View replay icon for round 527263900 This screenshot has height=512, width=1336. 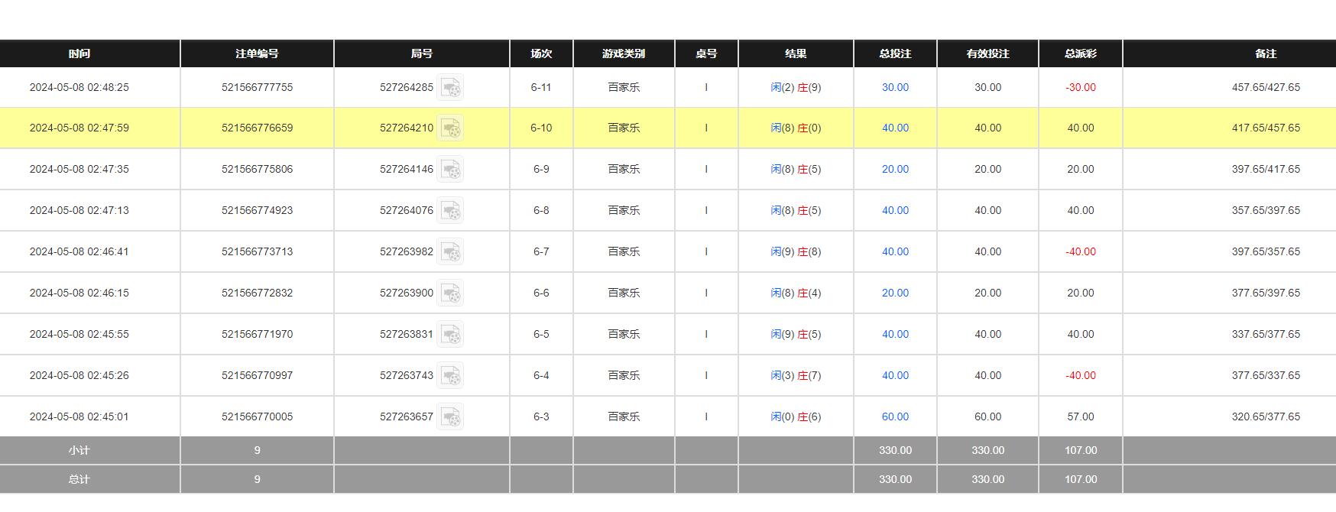[450, 293]
